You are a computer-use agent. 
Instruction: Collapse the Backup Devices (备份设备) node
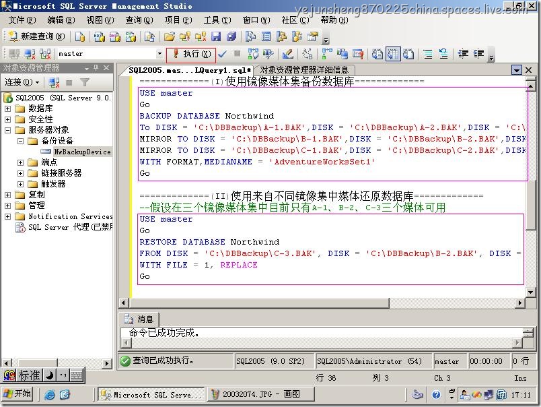20,141
